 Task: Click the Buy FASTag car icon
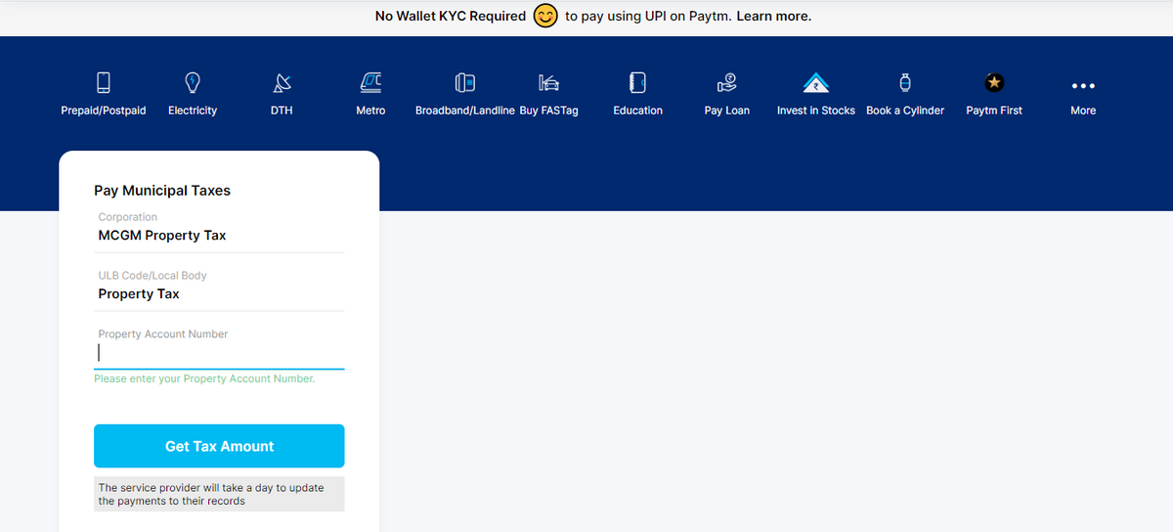[x=548, y=82]
